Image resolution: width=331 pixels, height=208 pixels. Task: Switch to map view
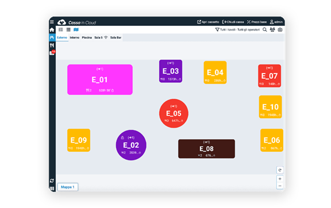(x=76, y=30)
